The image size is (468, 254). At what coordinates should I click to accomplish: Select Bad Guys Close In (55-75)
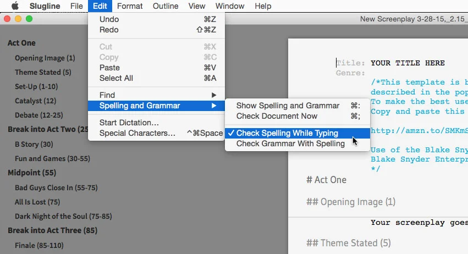pos(56,187)
